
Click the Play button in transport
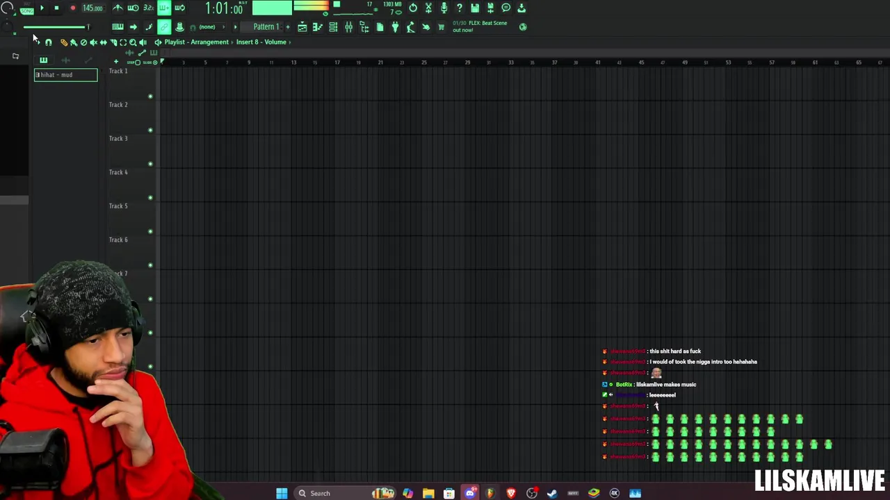pos(42,8)
